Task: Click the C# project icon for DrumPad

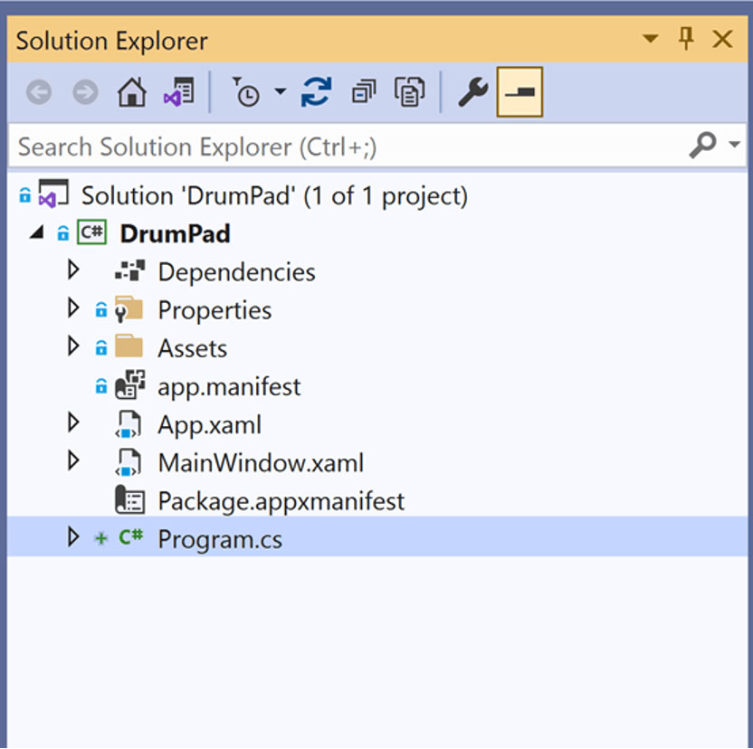Action: click(x=91, y=232)
